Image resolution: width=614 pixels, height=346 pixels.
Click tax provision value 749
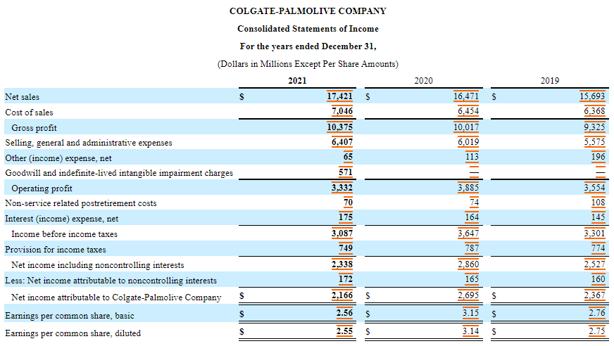coord(345,248)
